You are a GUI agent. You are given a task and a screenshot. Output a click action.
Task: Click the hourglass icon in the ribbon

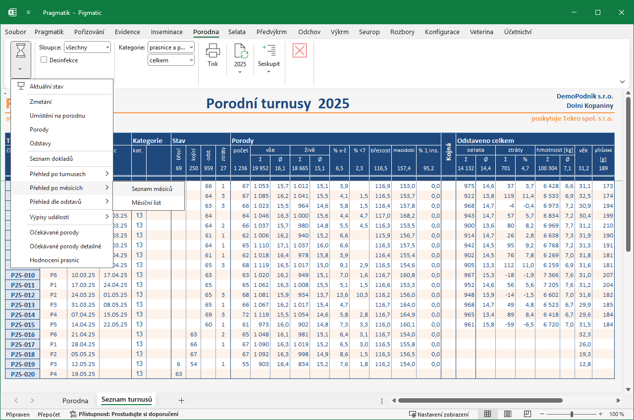(x=21, y=50)
